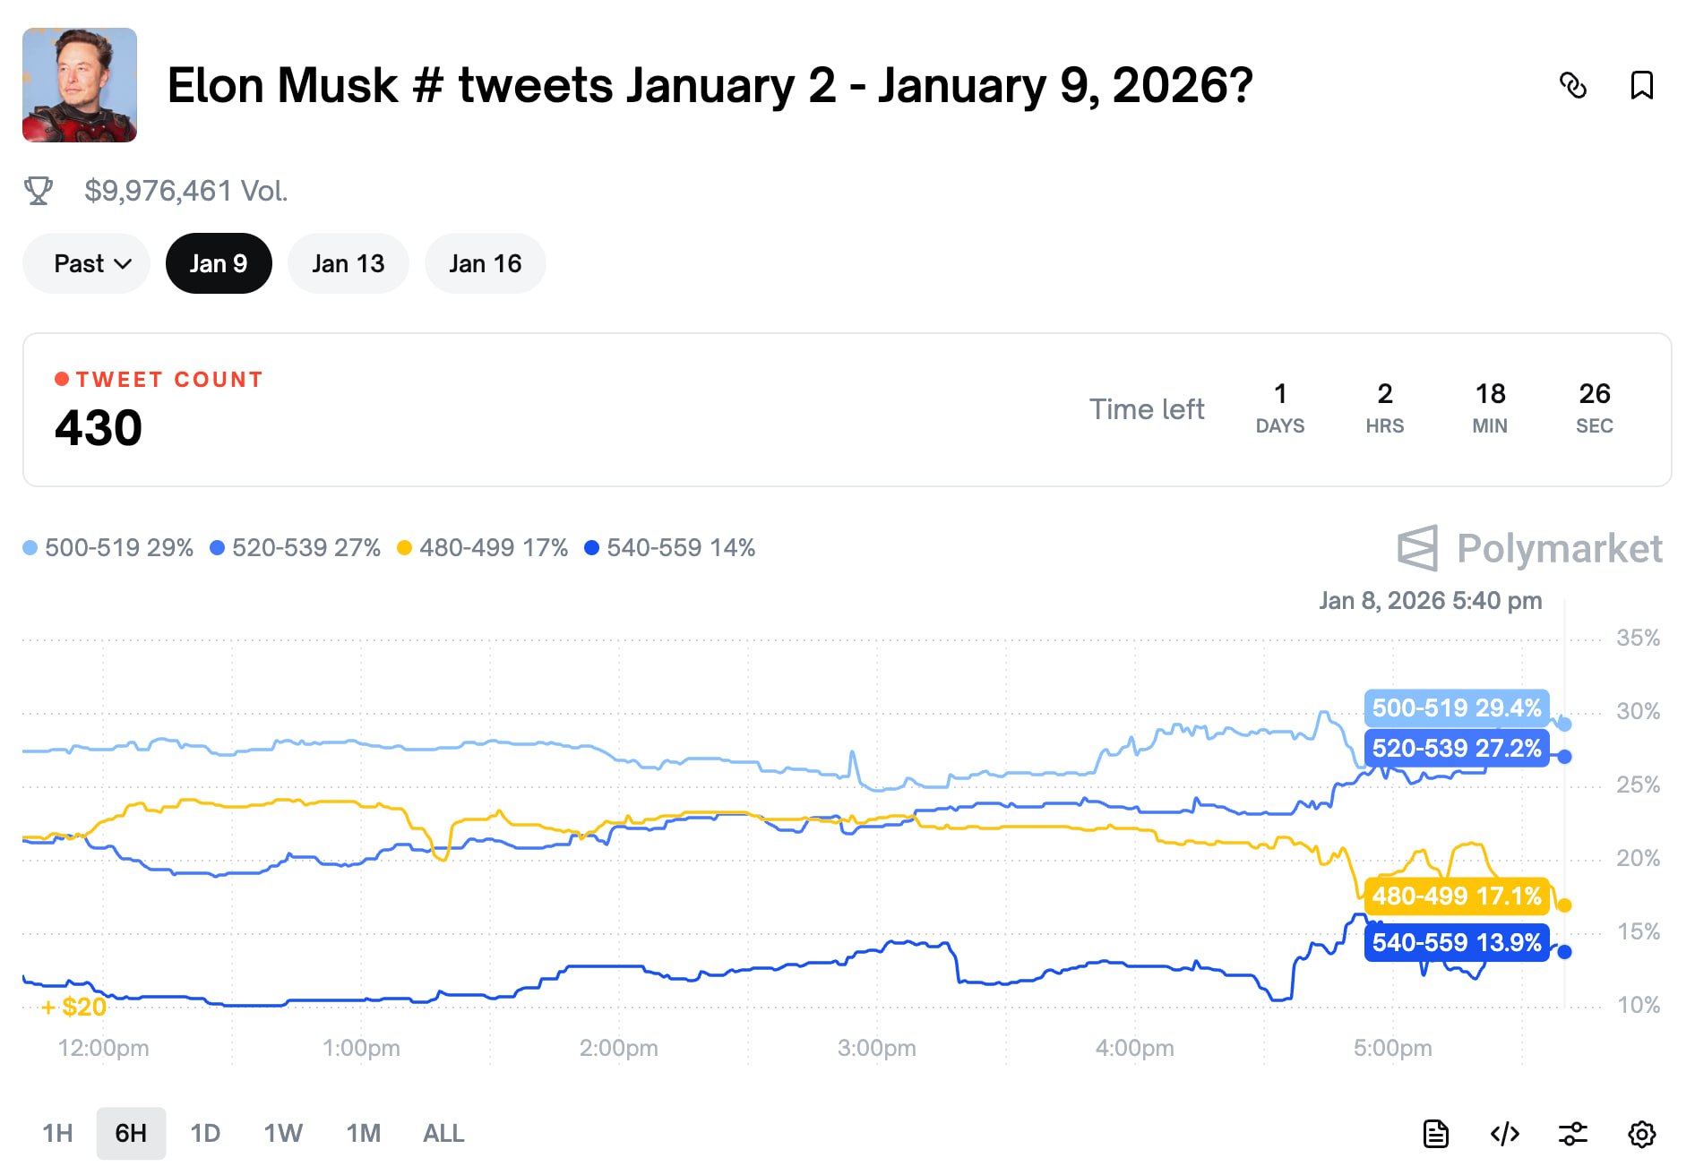Copy the market link icon
This screenshot has height=1175, width=1695.
1573,86
